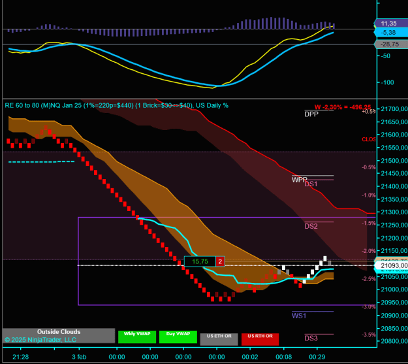Click the 20800,00 price axis label
This screenshot has height=364, width=408.
(394, 341)
